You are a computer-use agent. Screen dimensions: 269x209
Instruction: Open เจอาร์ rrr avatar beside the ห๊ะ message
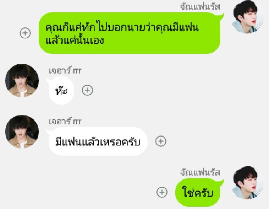pos(22,80)
